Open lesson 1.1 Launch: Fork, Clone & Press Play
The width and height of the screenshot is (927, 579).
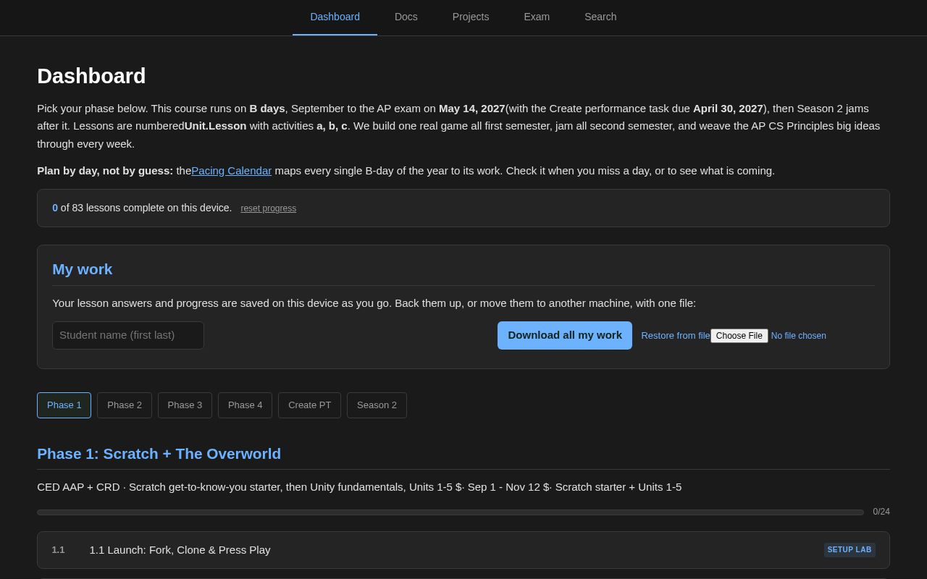(x=463, y=550)
